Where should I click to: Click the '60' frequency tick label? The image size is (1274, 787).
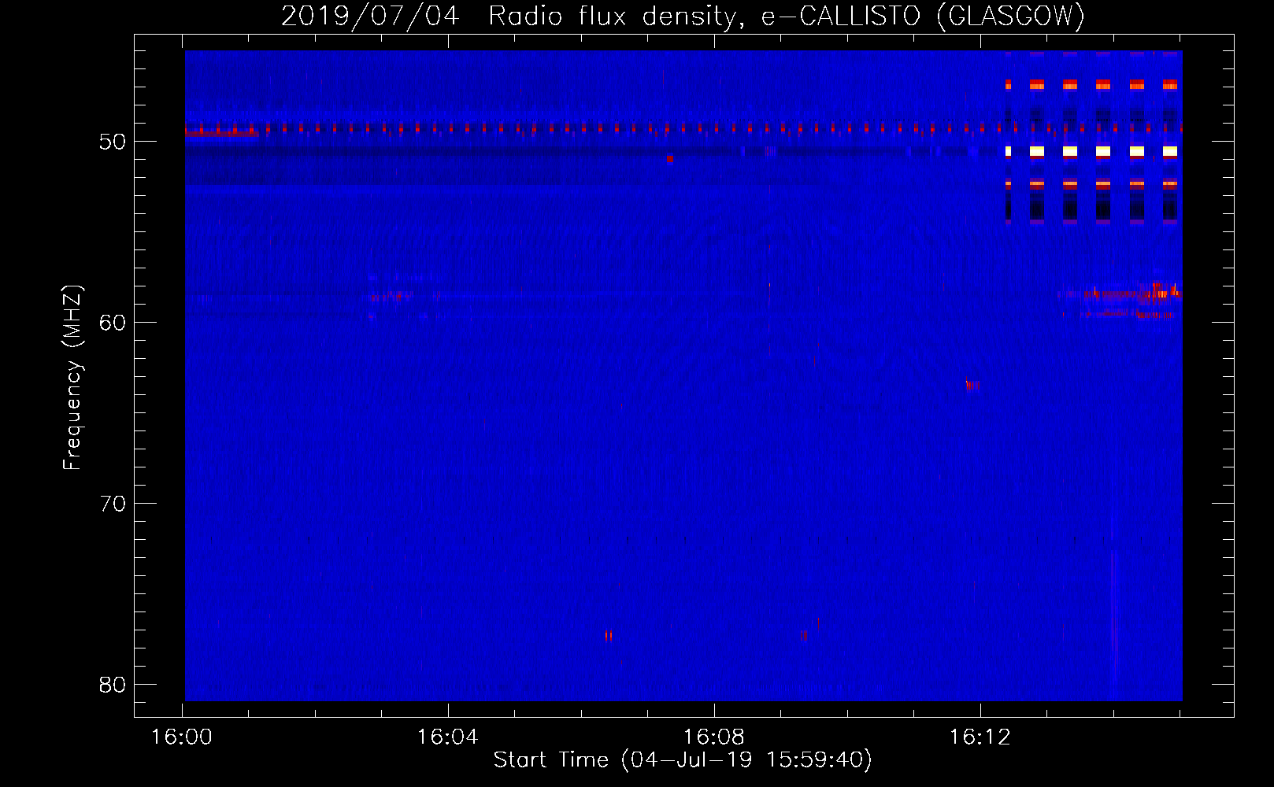point(113,323)
